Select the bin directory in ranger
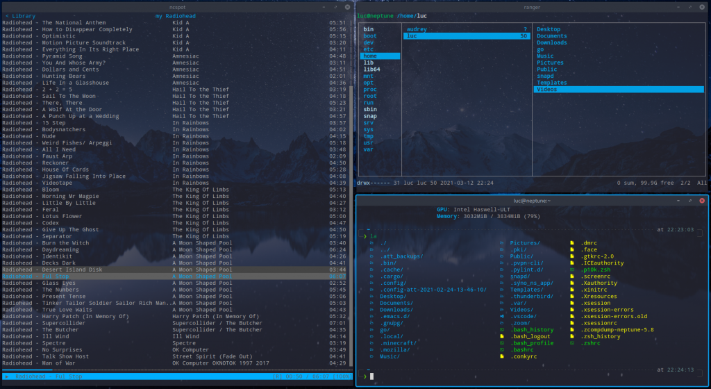 [x=368, y=29]
